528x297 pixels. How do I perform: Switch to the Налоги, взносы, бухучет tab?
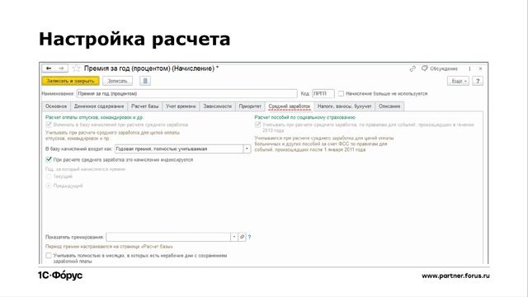(x=344, y=106)
